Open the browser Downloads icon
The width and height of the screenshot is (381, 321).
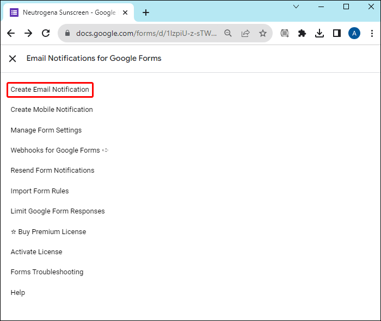tap(319, 33)
